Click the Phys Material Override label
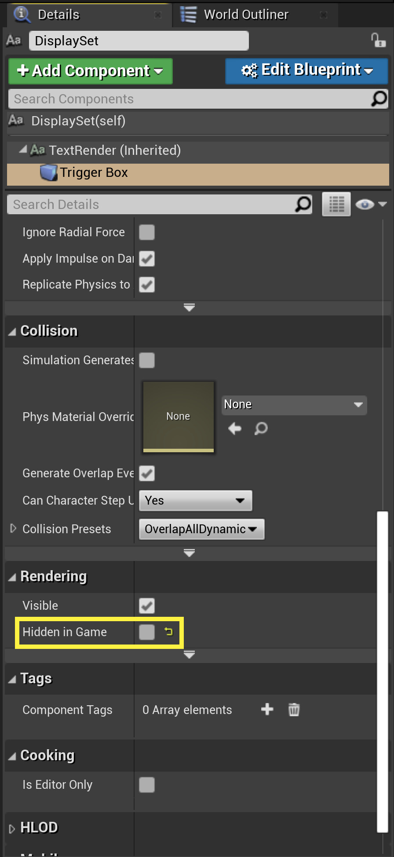 (x=78, y=417)
